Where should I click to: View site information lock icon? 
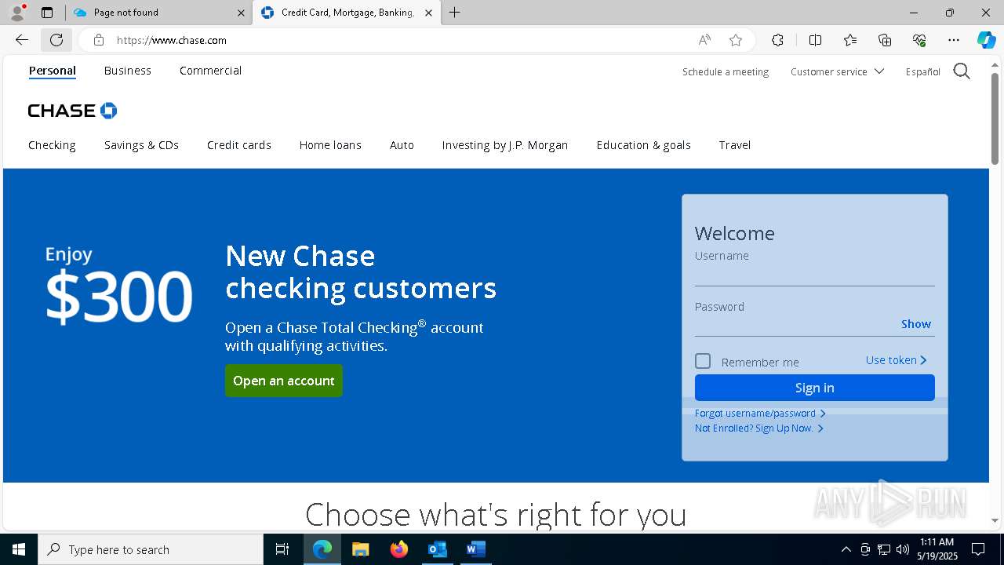[x=98, y=40]
